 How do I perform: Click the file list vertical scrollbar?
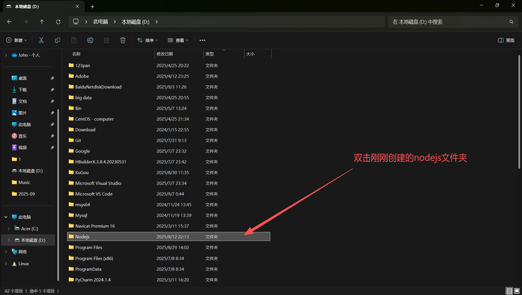pos(519,112)
